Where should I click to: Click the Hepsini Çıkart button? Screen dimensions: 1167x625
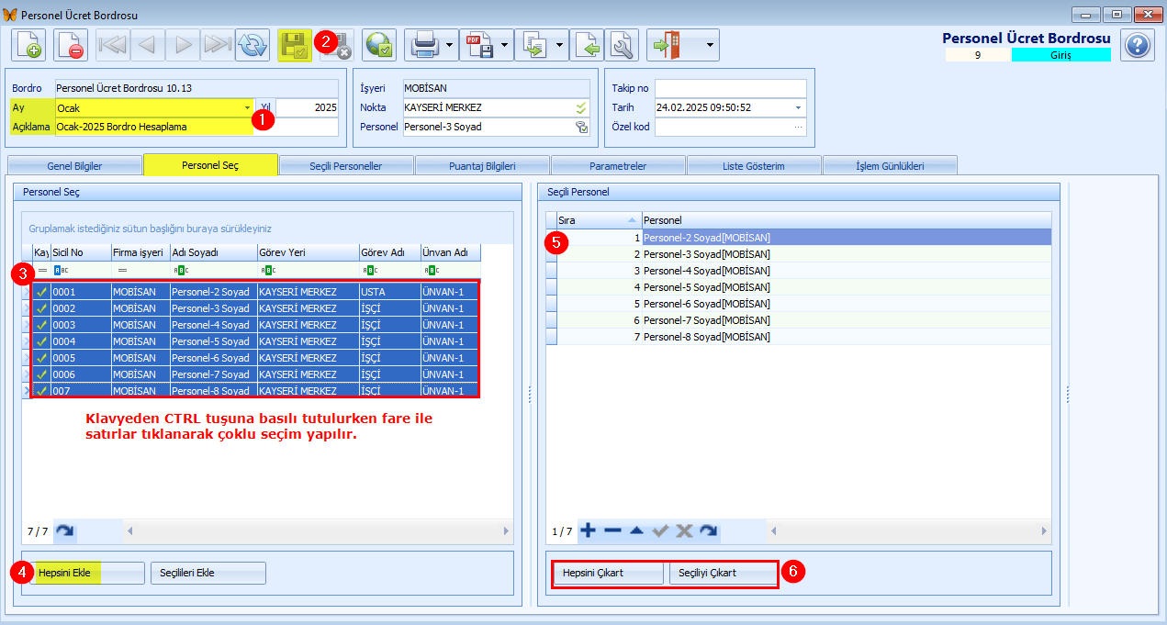[608, 573]
